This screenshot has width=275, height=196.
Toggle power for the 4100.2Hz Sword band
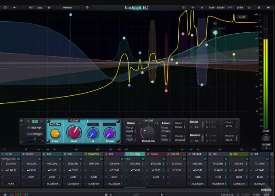click(x=39, y=159)
